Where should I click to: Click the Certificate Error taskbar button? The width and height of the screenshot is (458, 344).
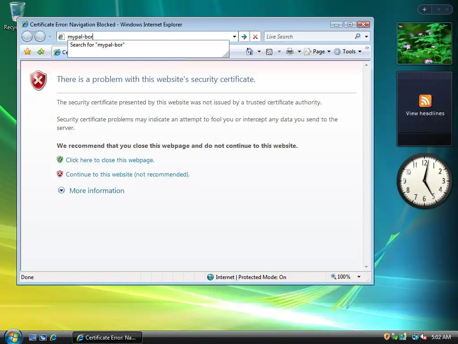pyautogui.click(x=107, y=338)
